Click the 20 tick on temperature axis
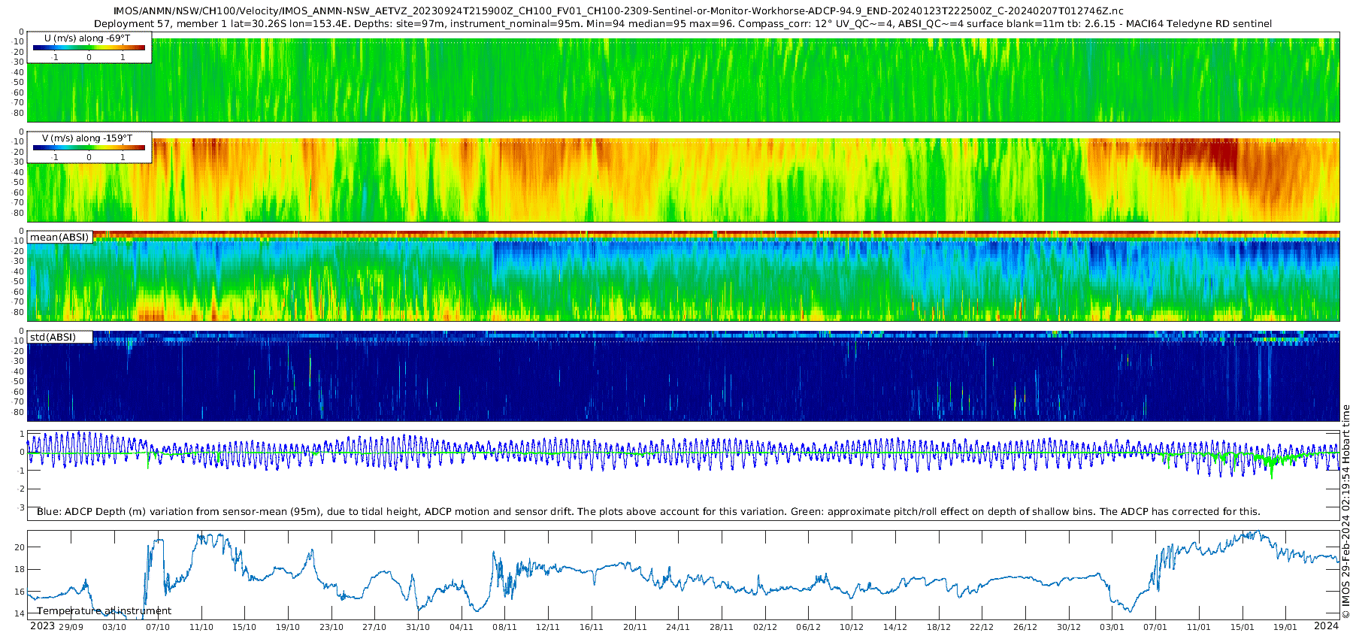Image resolution: width=1353 pixels, height=639 pixels. point(20,547)
